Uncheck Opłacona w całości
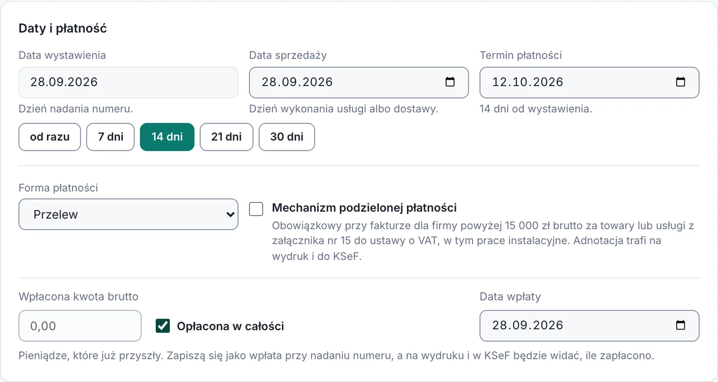The width and height of the screenshot is (718, 382). 163,326
